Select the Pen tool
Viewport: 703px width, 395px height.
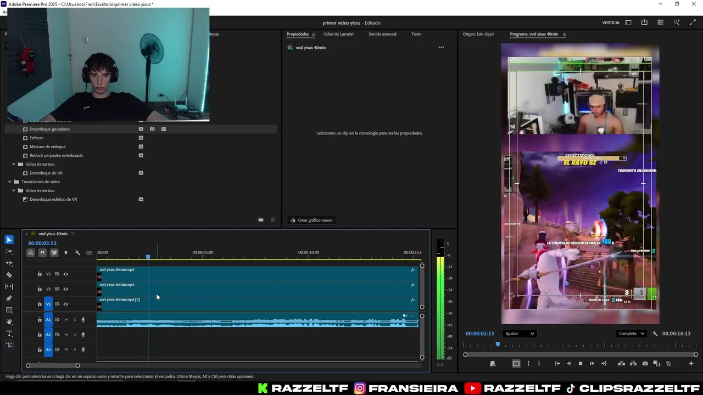point(9,298)
